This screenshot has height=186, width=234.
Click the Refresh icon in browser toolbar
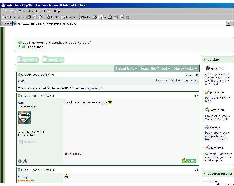34,18
